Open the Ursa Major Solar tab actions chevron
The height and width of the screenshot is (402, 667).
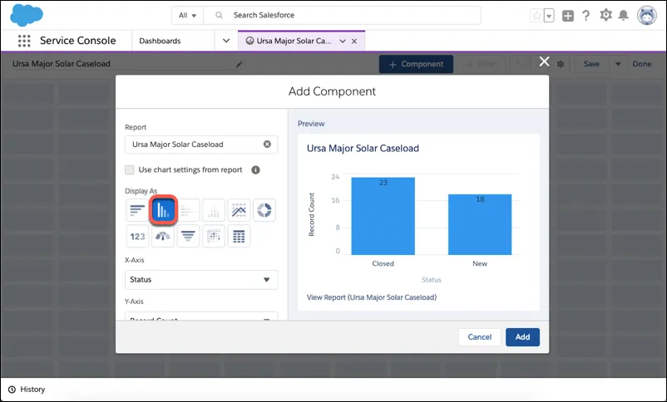click(x=343, y=42)
